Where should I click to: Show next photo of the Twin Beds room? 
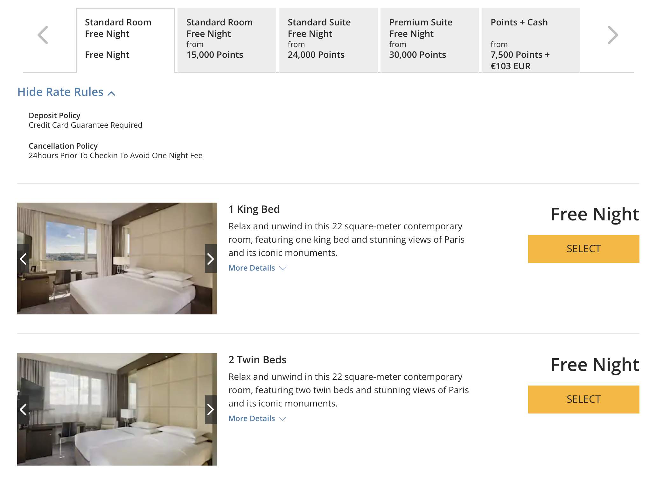(211, 409)
